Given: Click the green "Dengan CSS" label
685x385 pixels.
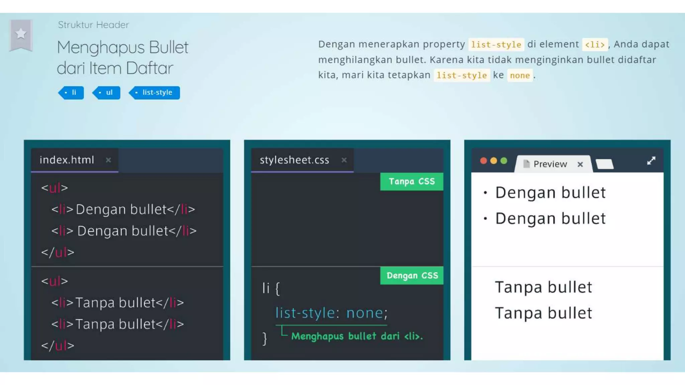Looking at the screenshot, I should pos(412,275).
